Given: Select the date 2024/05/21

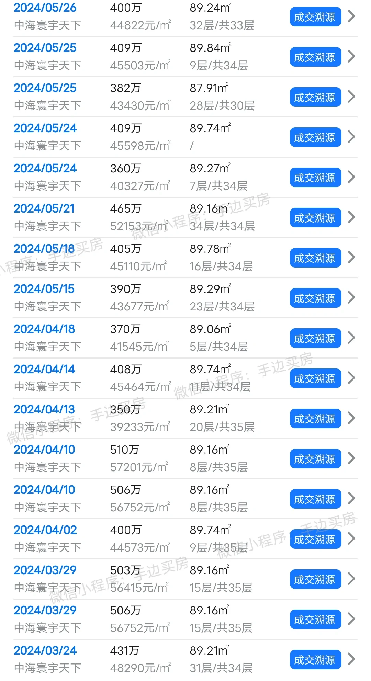Looking at the screenshot, I should 44,208.
